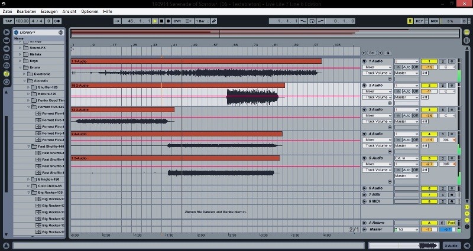Image resolution: width=473 pixels, height=251 pixels.
Task: Open the Optionen menu
Action: point(90,11)
